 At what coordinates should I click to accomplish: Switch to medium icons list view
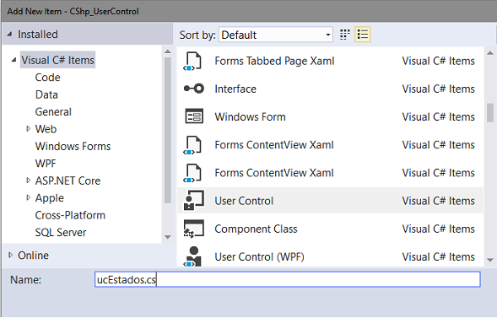click(362, 35)
